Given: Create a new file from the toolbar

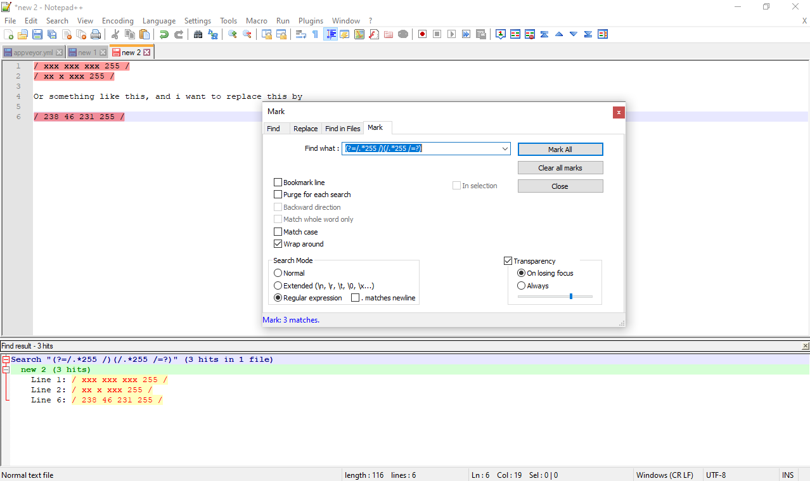Looking at the screenshot, I should click(x=9, y=34).
